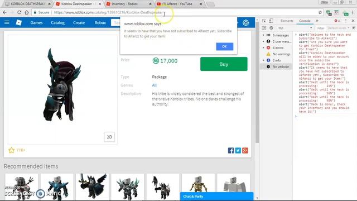The image size is (357, 201).
Task: Switch to the Alfanzz - YouTube tab
Action: pyautogui.click(x=180, y=4)
